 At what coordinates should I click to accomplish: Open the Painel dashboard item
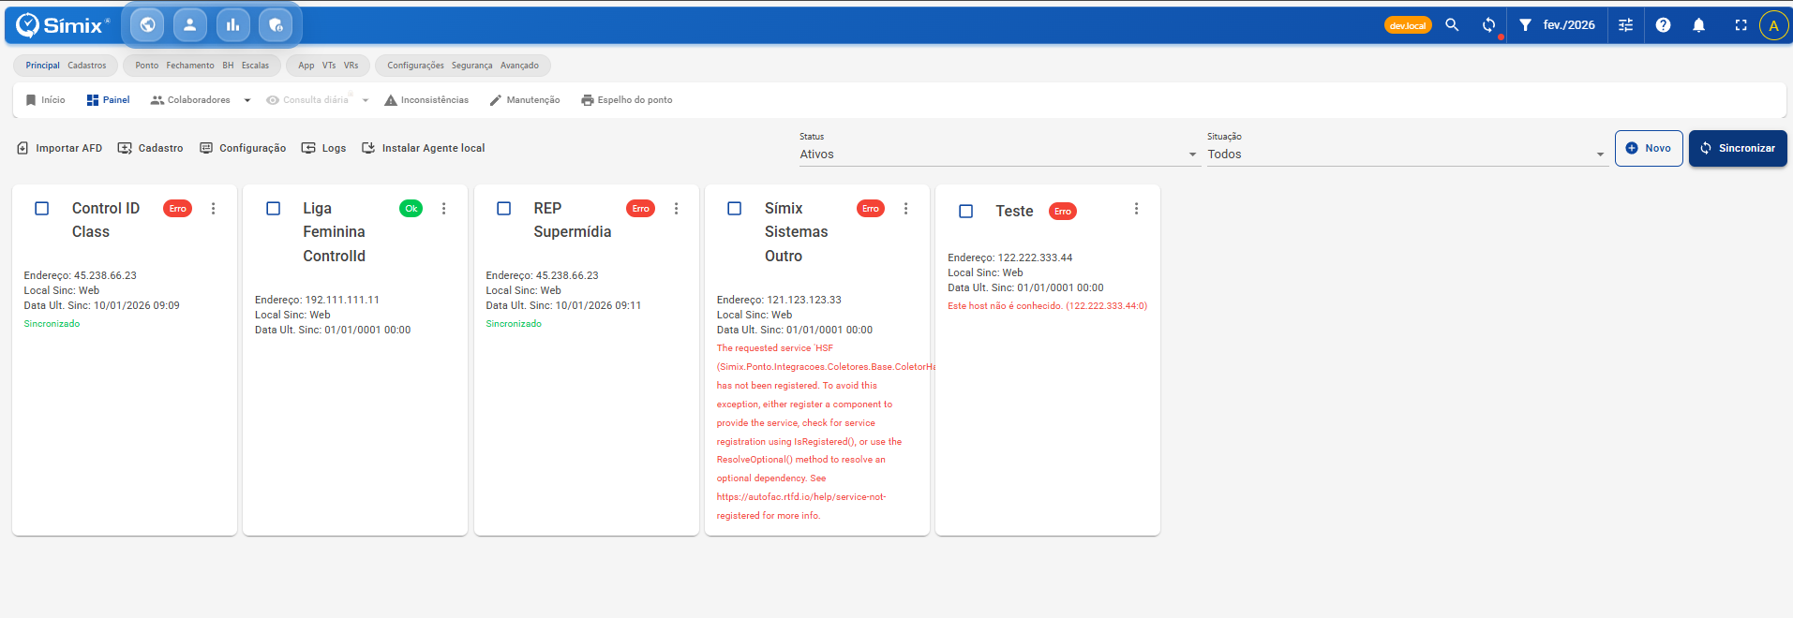[x=108, y=100]
